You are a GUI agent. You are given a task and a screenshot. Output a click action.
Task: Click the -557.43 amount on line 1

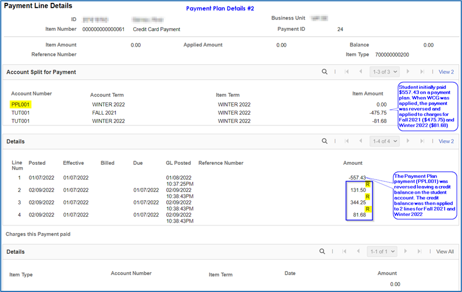(x=357, y=178)
